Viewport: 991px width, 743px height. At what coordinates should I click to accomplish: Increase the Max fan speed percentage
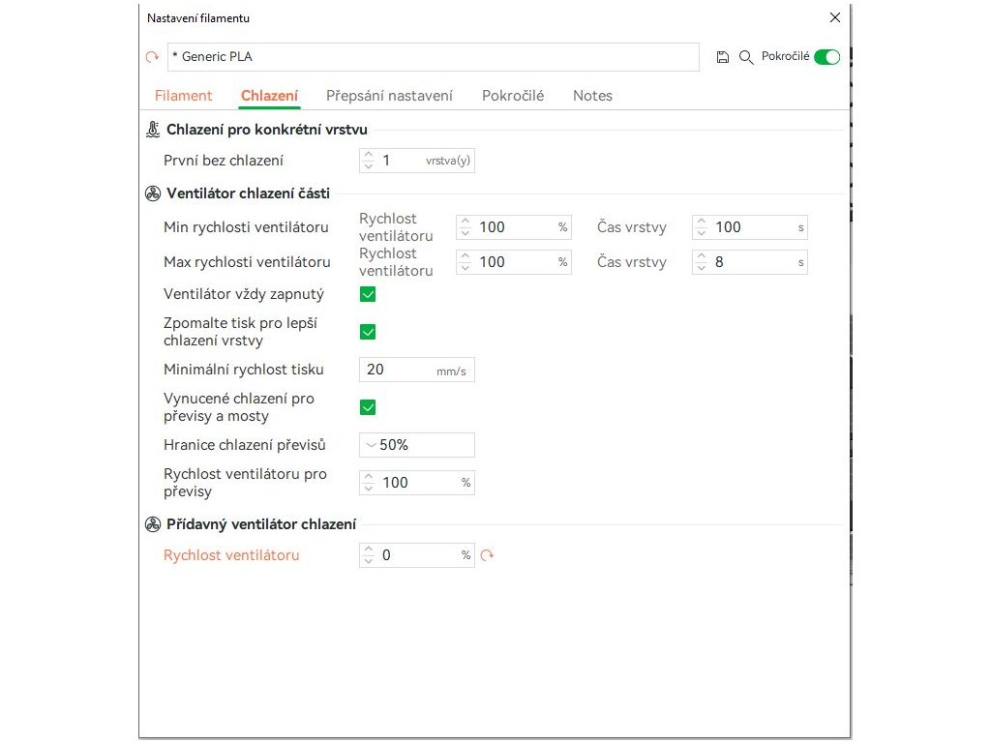[x=465, y=256]
